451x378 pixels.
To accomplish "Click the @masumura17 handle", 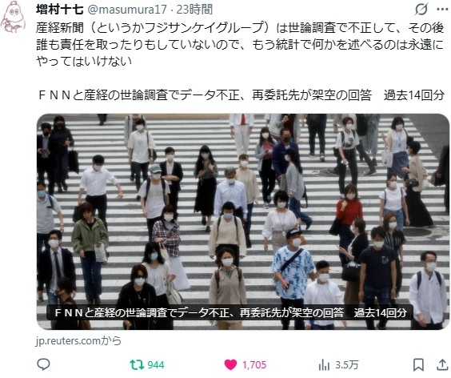I will (126, 10).
